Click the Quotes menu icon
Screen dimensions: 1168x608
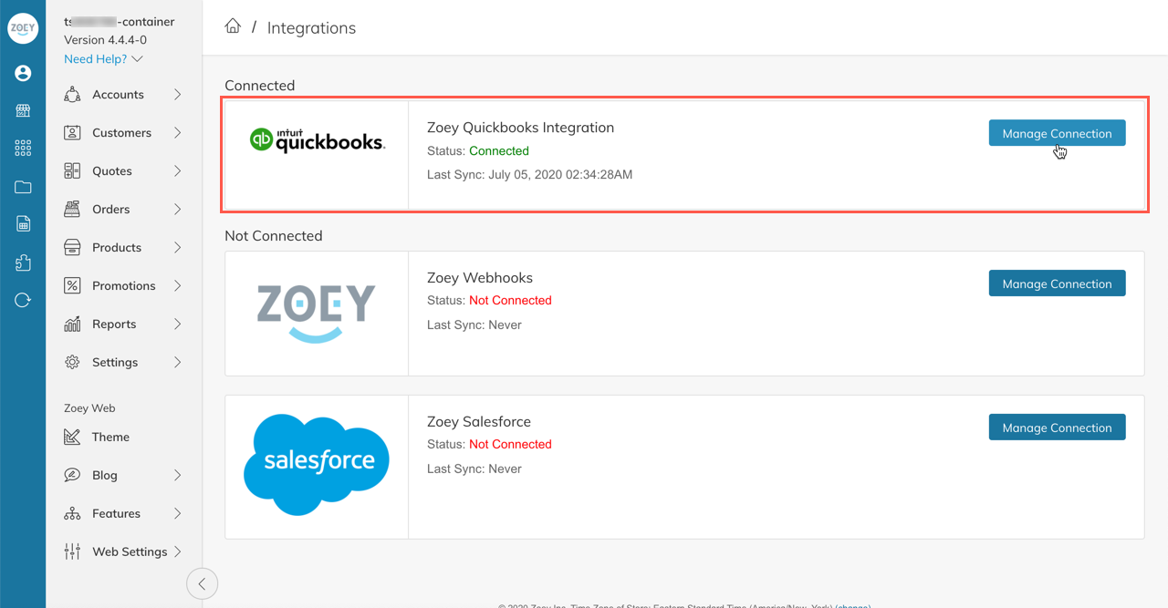click(72, 170)
